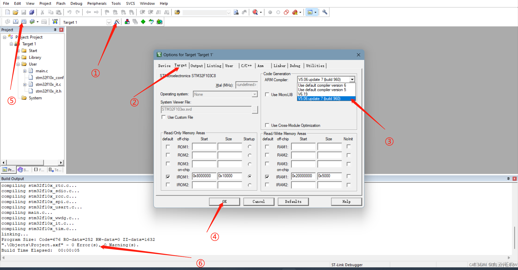The width and height of the screenshot is (518, 270).
Task: Expand the main.c tree node
Action: pyautogui.click(x=25, y=71)
